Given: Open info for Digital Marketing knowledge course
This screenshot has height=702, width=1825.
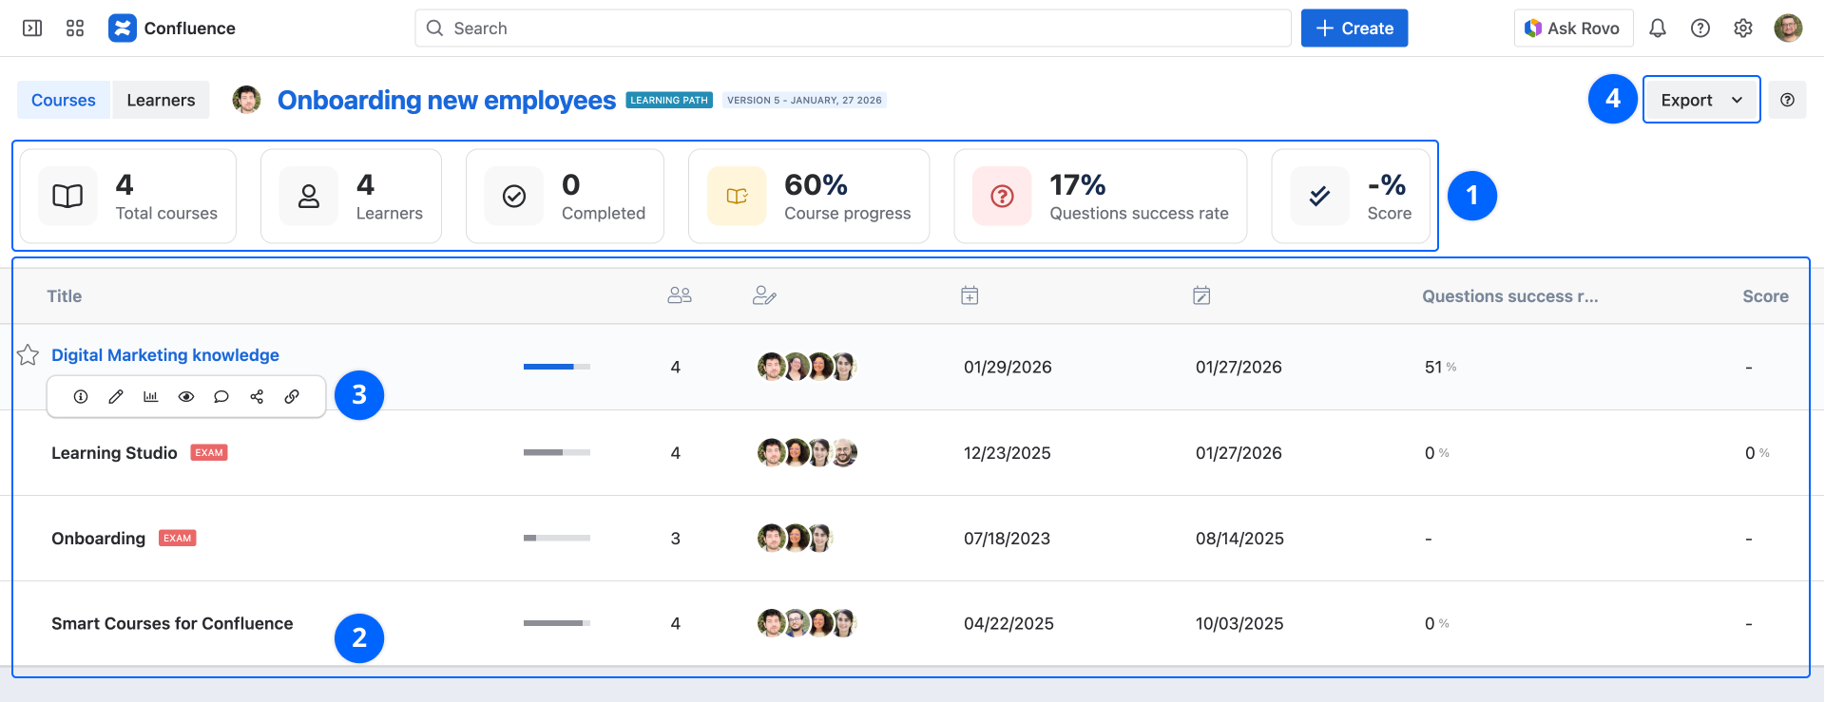Looking at the screenshot, I should click(x=81, y=397).
